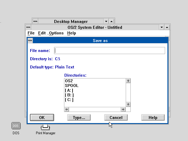Open the Save as dialog system menu icon

(x=30, y=41)
